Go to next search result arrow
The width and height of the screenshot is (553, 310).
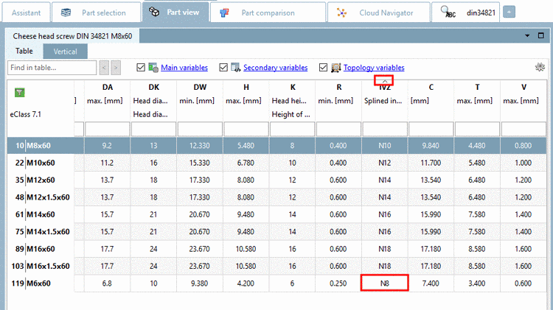point(116,68)
